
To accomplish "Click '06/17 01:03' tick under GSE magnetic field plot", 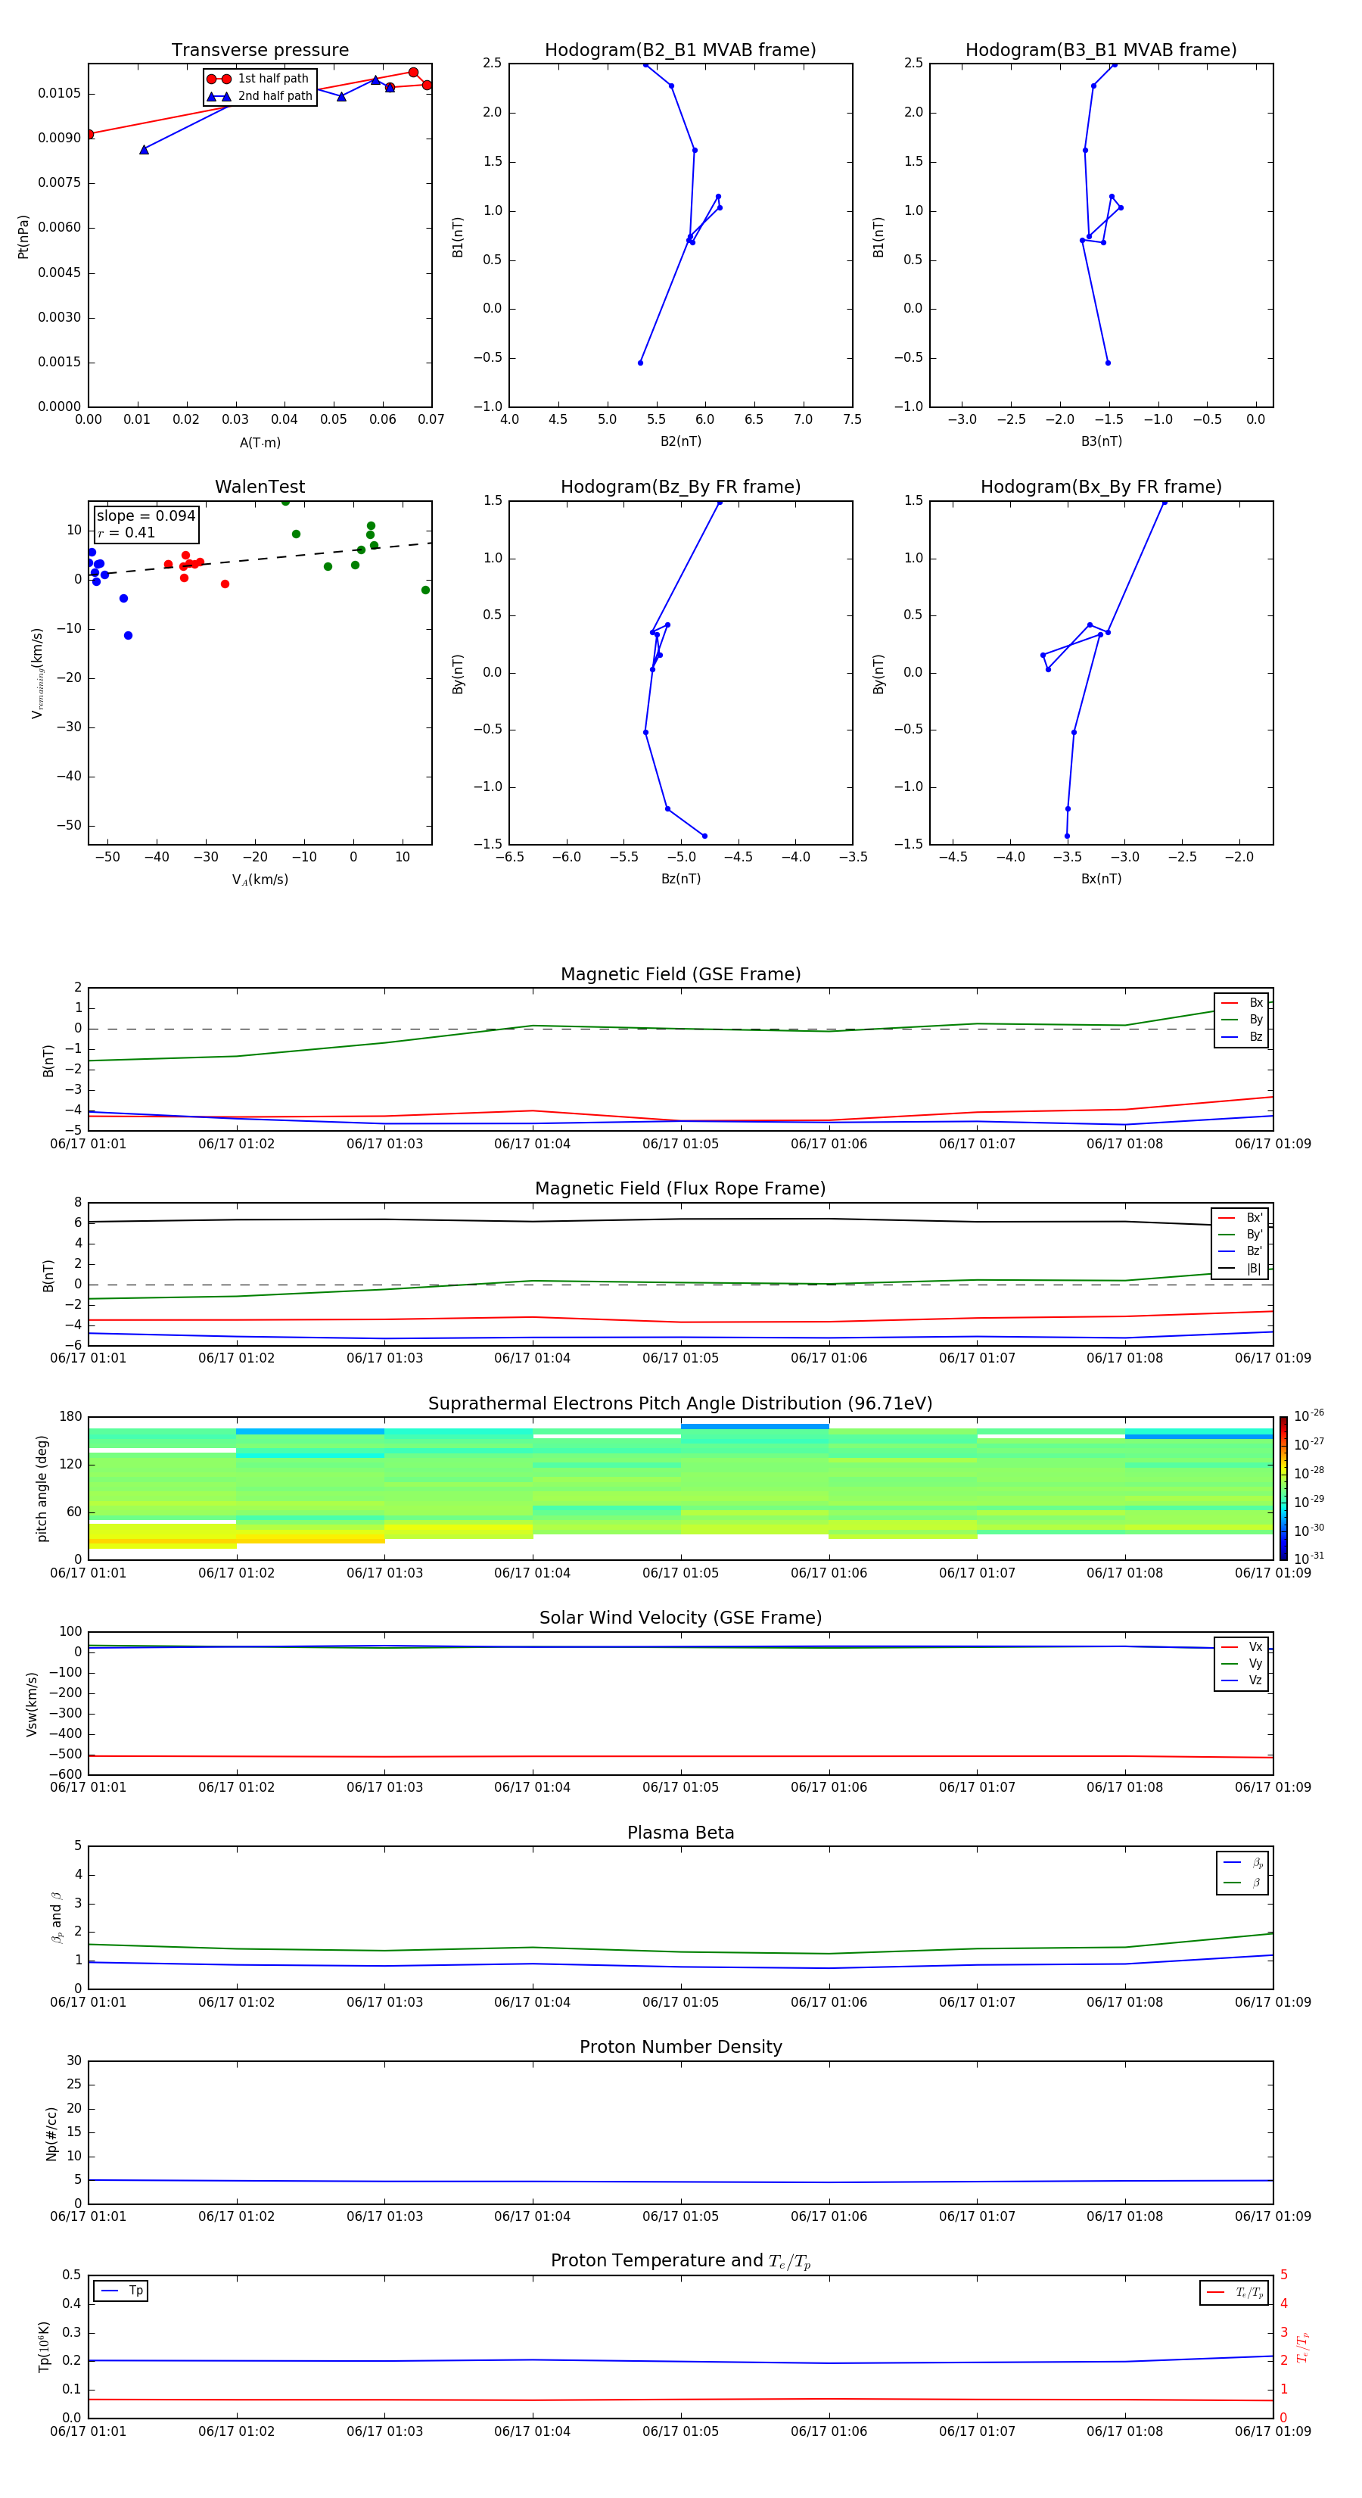I will pyautogui.click(x=385, y=1145).
